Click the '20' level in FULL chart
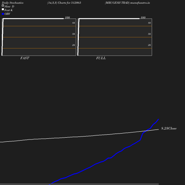 (149, 45)
